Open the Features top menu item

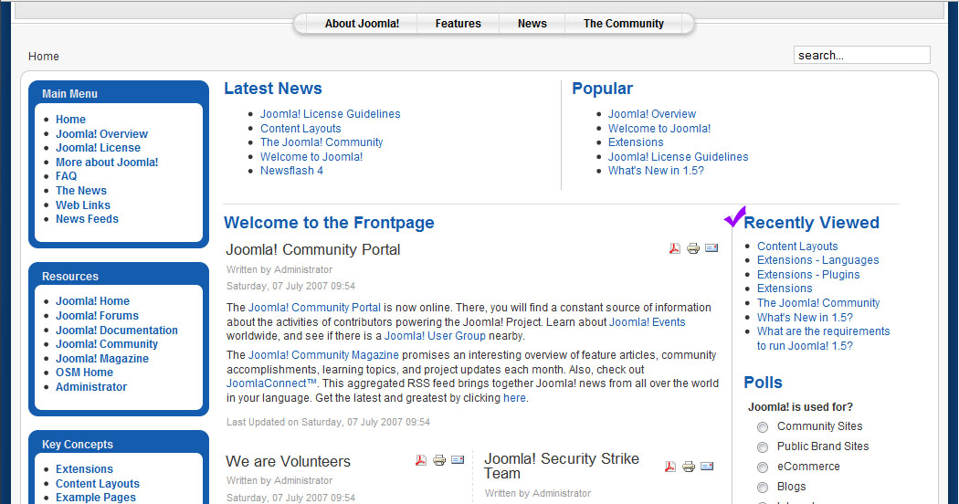458,24
